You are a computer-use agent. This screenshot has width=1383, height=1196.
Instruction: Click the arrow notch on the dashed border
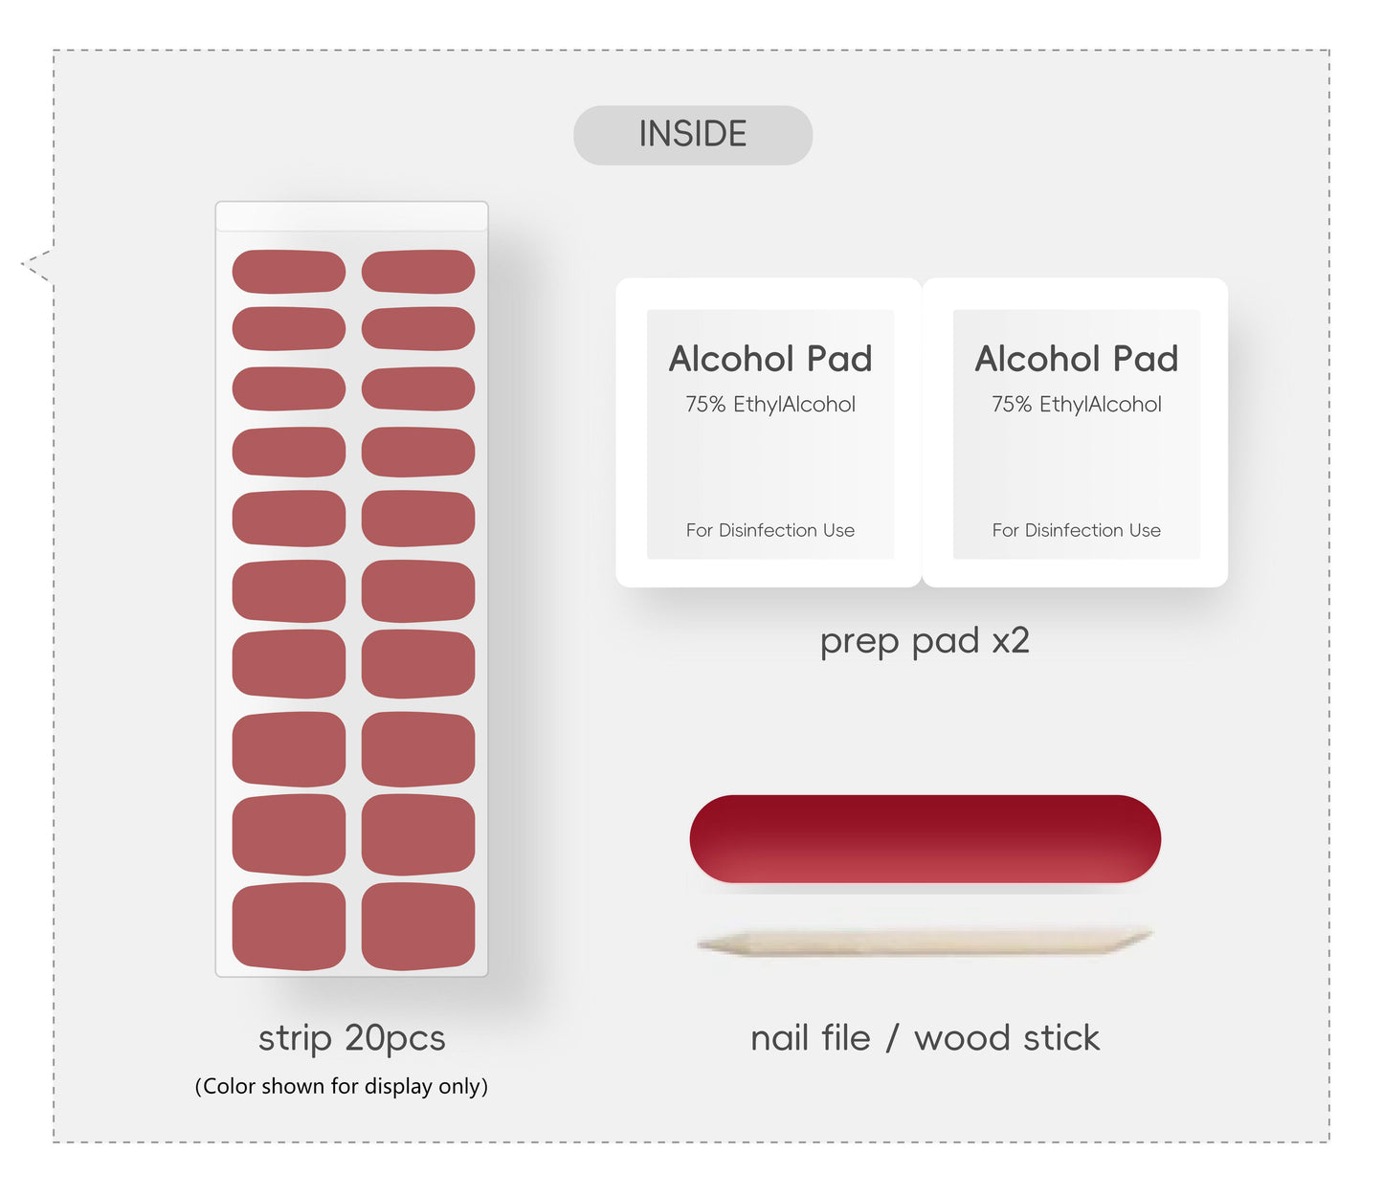(36, 264)
